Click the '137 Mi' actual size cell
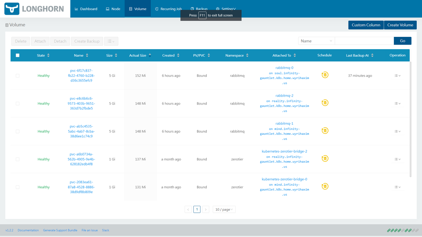422x237 pixels. click(140, 159)
